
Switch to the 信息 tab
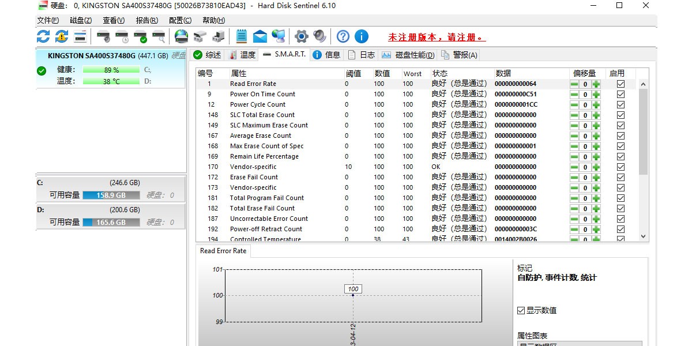pyautogui.click(x=326, y=55)
